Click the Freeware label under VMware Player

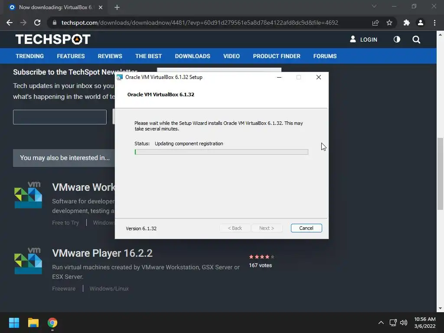64,288
